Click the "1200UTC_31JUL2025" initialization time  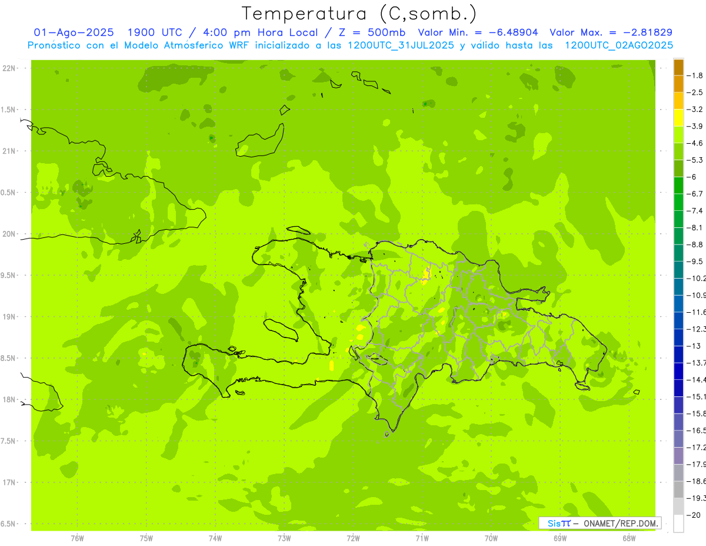(x=401, y=45)
